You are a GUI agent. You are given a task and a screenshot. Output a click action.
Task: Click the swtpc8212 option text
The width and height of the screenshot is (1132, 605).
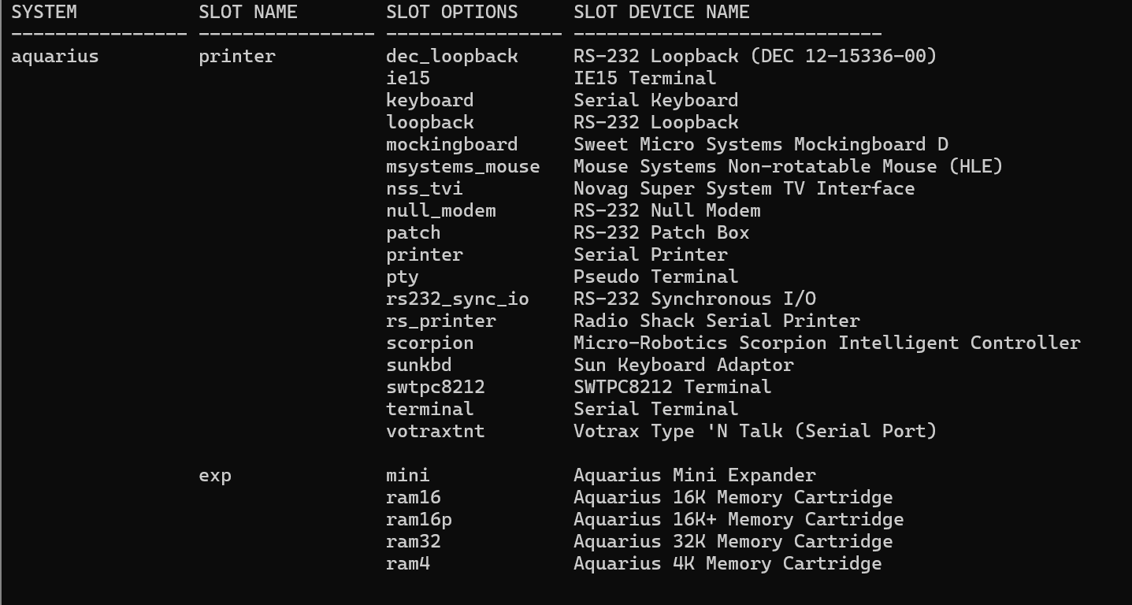[x=436, y=387]
